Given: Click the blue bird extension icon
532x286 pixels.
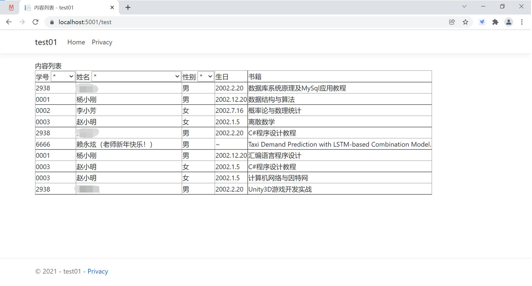Looking at the screenshot, I should point(482,22).
